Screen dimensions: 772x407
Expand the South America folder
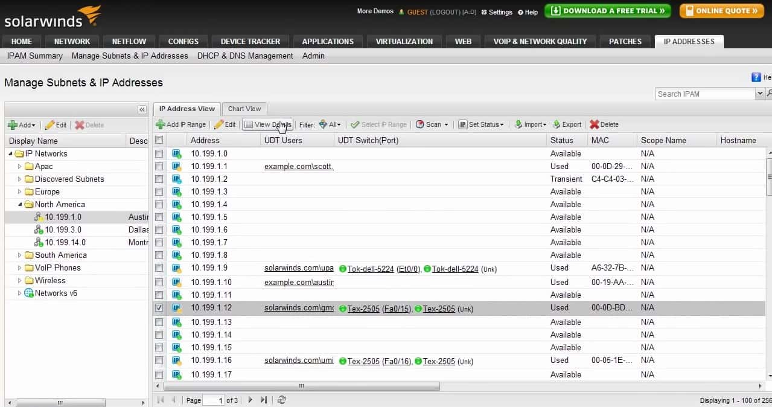click(20, 255)
